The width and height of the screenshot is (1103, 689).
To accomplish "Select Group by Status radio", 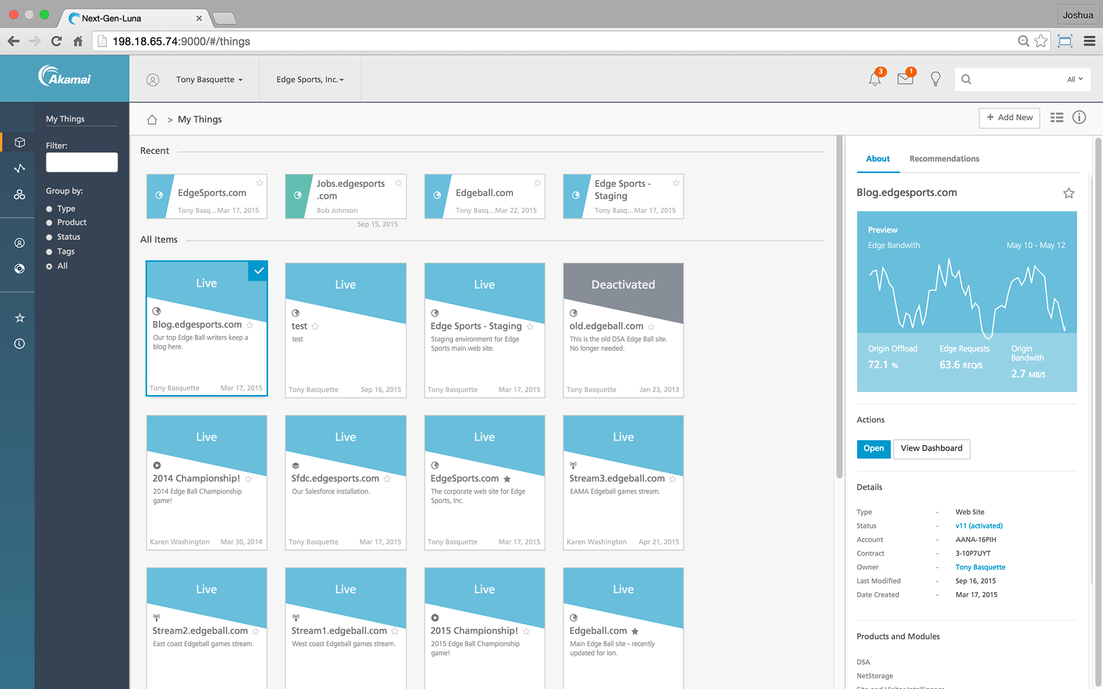I will pyautogui.click(x=49, y=237).
